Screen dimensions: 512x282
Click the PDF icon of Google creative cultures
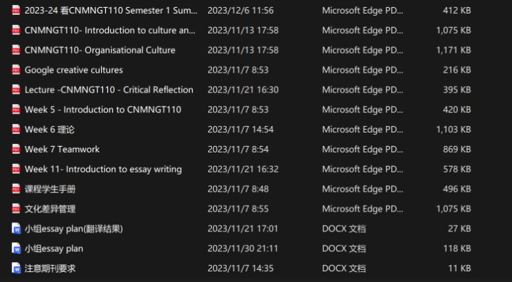pos(16,70)
